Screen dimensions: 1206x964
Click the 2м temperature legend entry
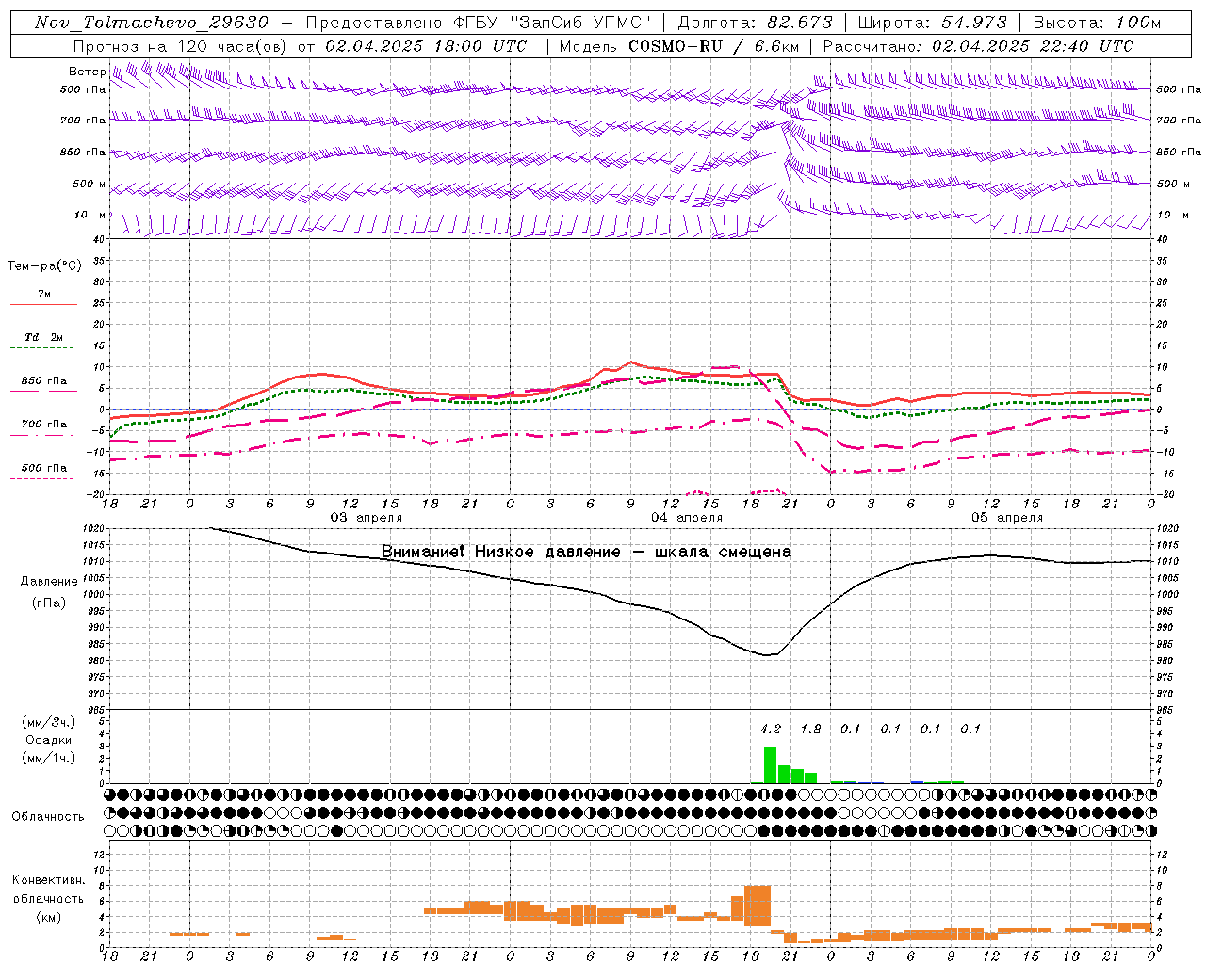(x=44, y=294)
